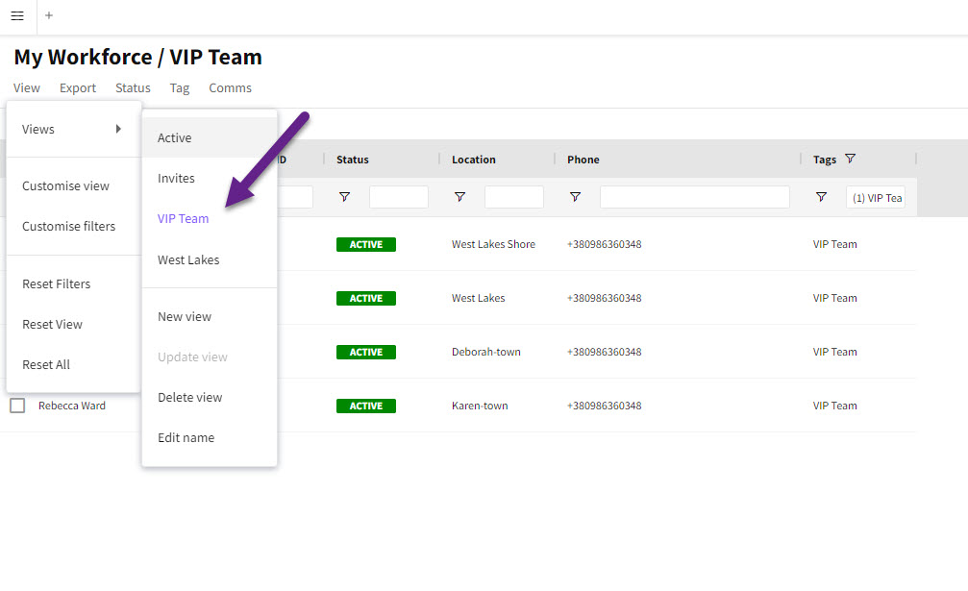Select VIP Team view from submenu
Screen dimensions: 968x591
(184, 218)
